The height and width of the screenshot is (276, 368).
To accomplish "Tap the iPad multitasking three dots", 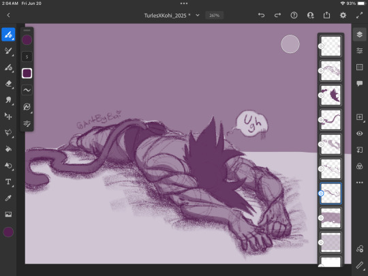I will point(184,3).
